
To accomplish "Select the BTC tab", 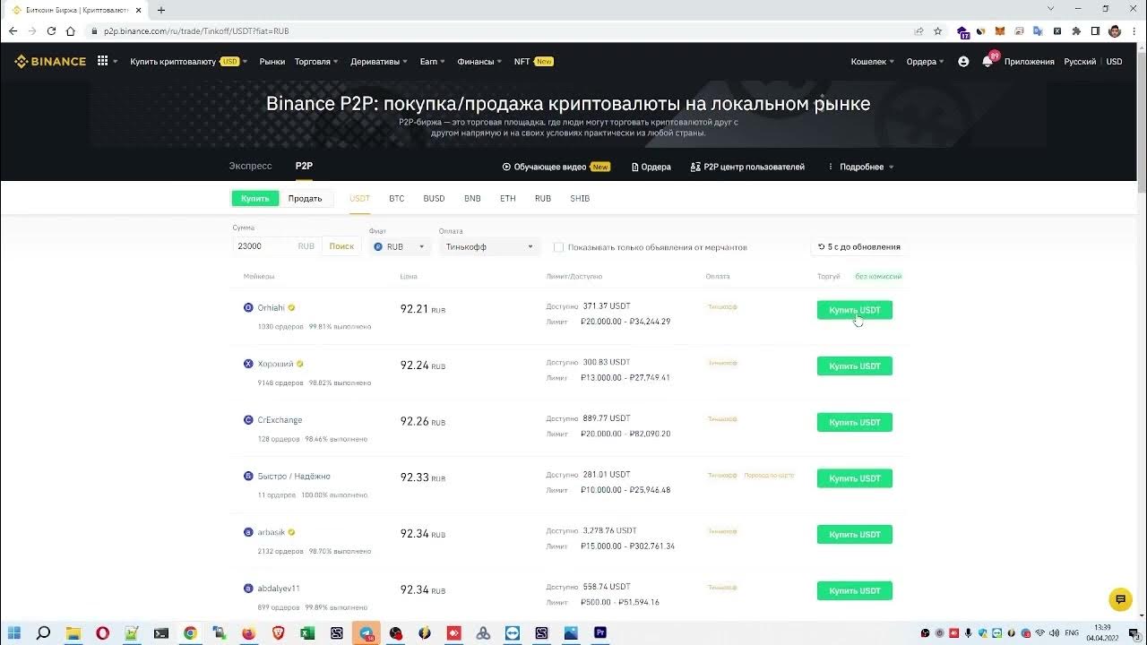I will pyautogui.click(x=396, y=198).
